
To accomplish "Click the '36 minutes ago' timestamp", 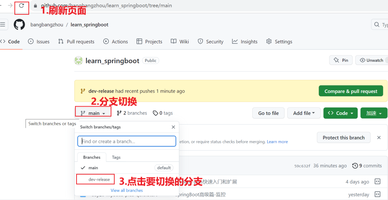I will click(330, 166).
